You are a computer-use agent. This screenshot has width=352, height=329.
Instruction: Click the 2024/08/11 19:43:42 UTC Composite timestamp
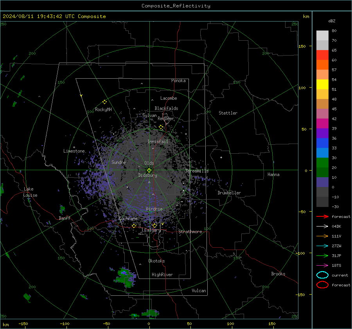click(x=54, y=16)
